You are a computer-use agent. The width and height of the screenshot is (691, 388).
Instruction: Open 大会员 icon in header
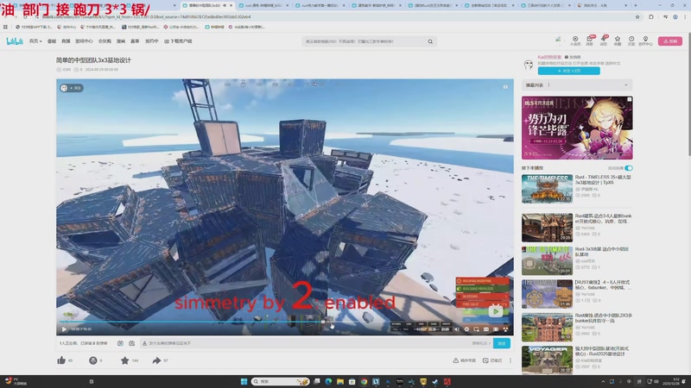575,41
